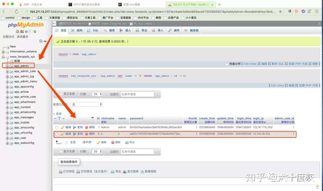Image resolution: width=323 pixels, height=191 pixels.
Task: Open the sort-by-index 无 dropdown
Action: pyautogui.click(x=86, y=104)
